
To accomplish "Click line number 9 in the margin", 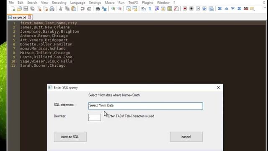I will 14,57.
